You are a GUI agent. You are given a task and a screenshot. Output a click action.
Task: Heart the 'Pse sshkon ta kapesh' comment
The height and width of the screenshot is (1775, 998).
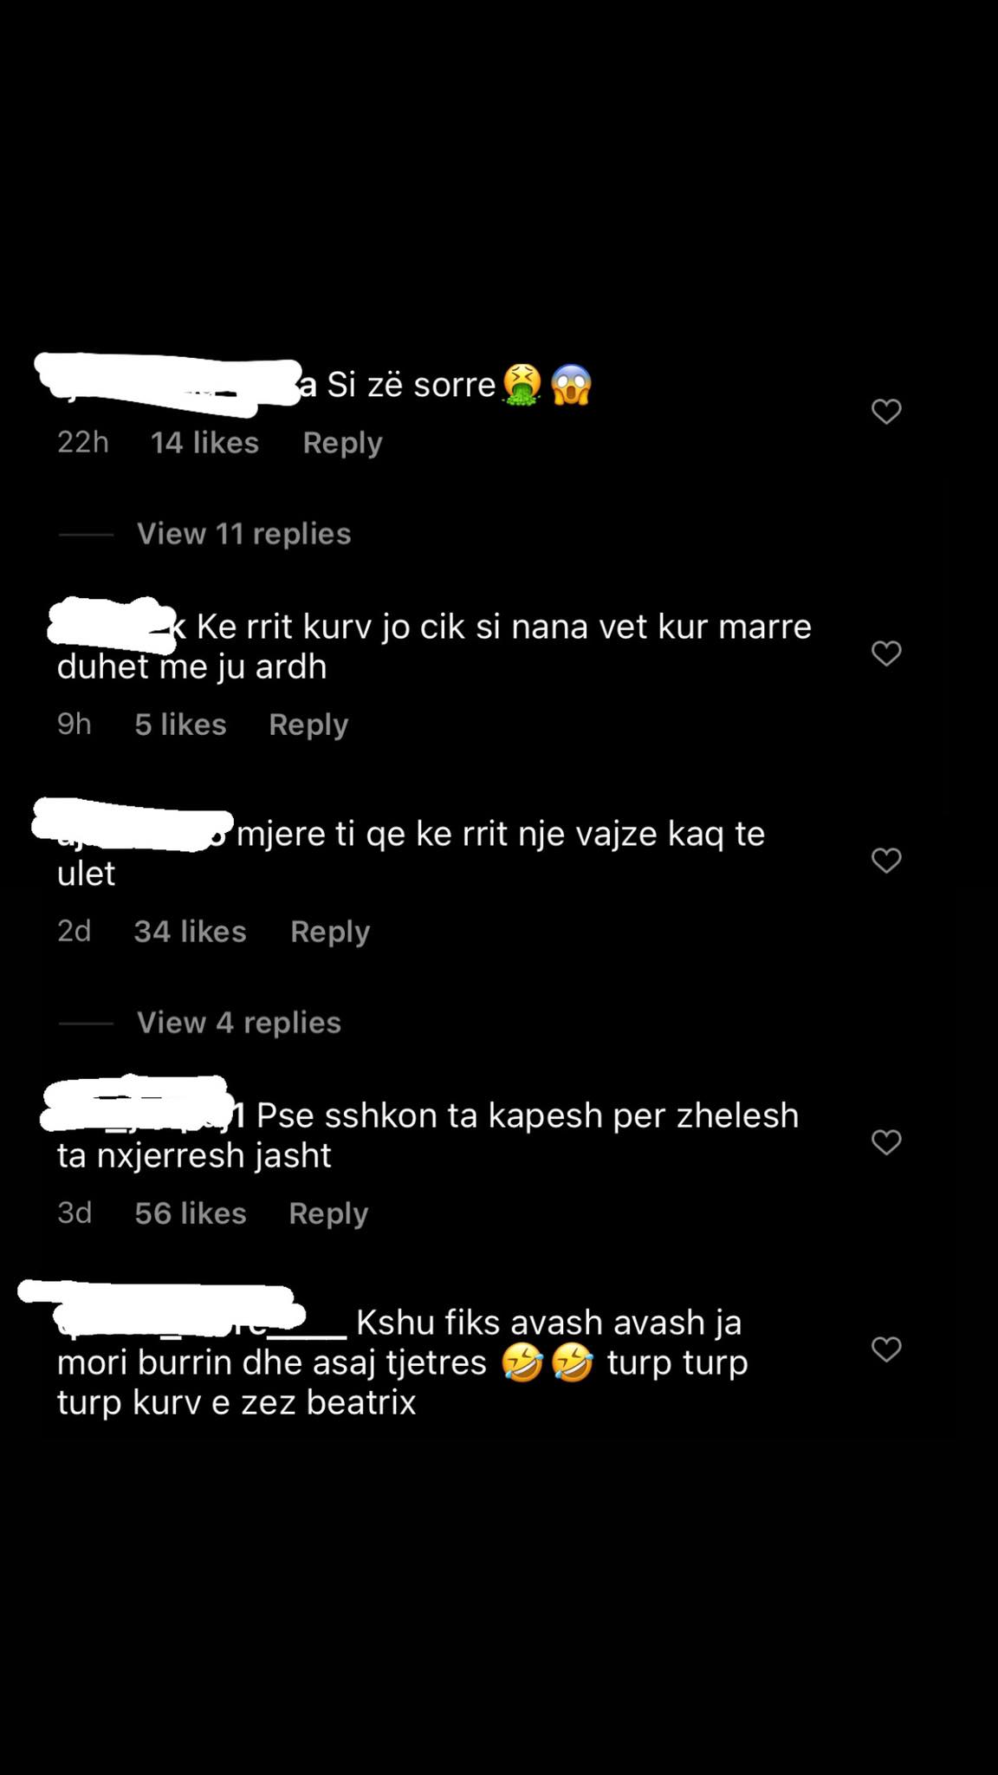(x=886, y=1142)
